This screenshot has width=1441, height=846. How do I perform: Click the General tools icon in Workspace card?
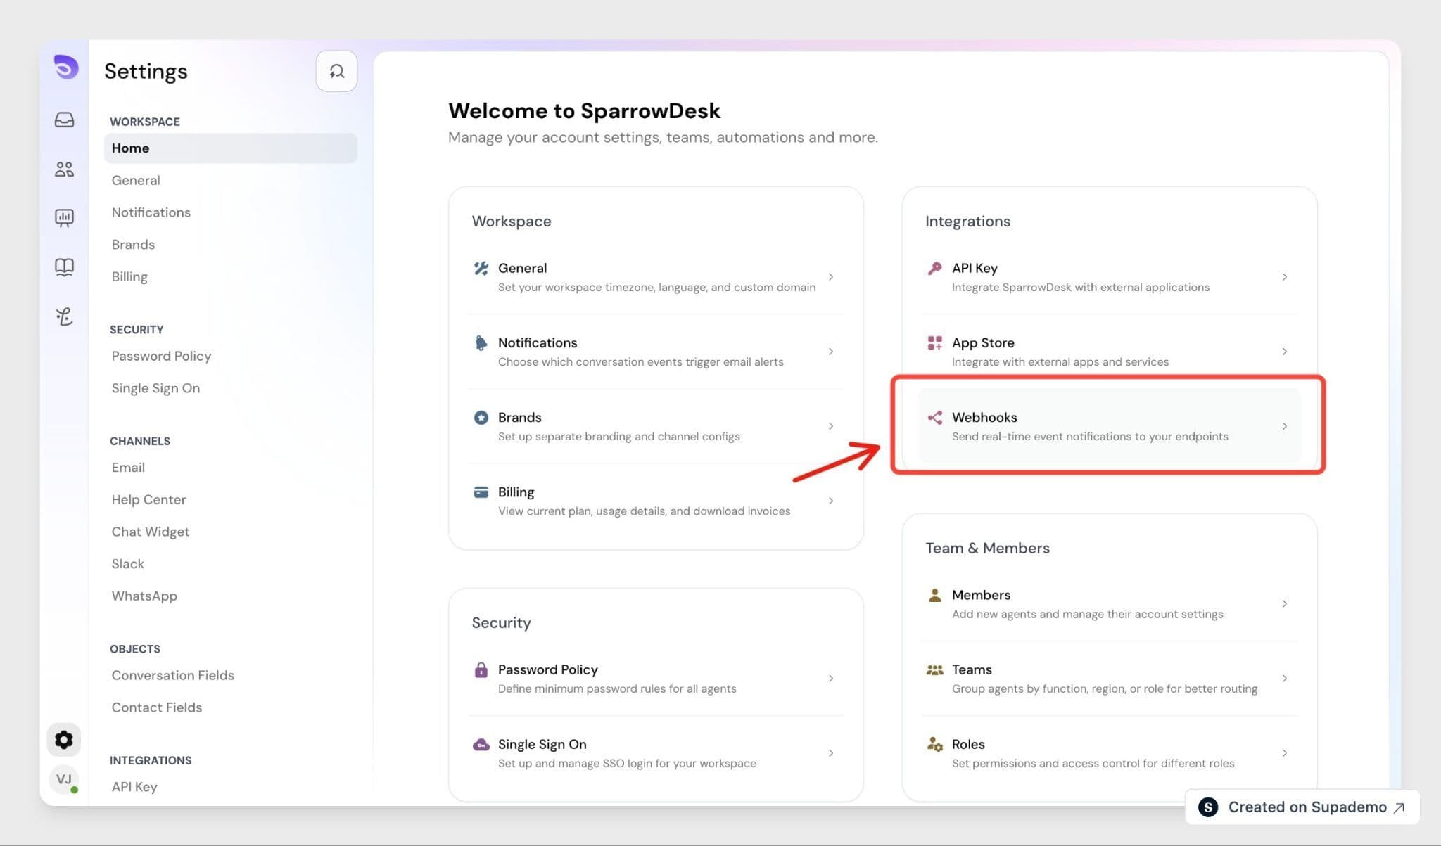(x=481, y=268)
